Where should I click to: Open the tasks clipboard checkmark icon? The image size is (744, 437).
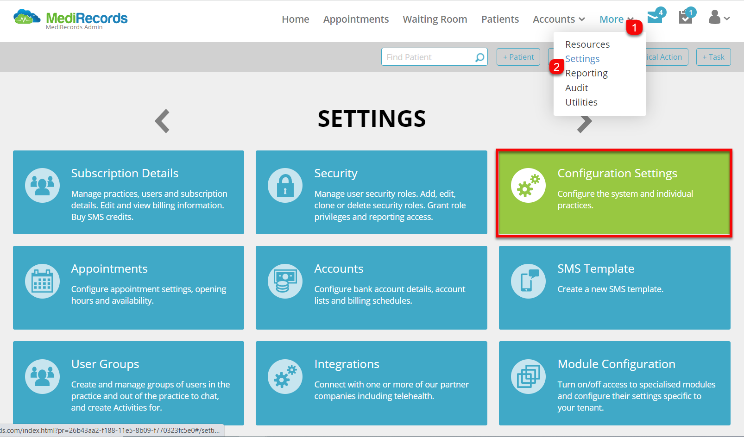pos(686,17)
